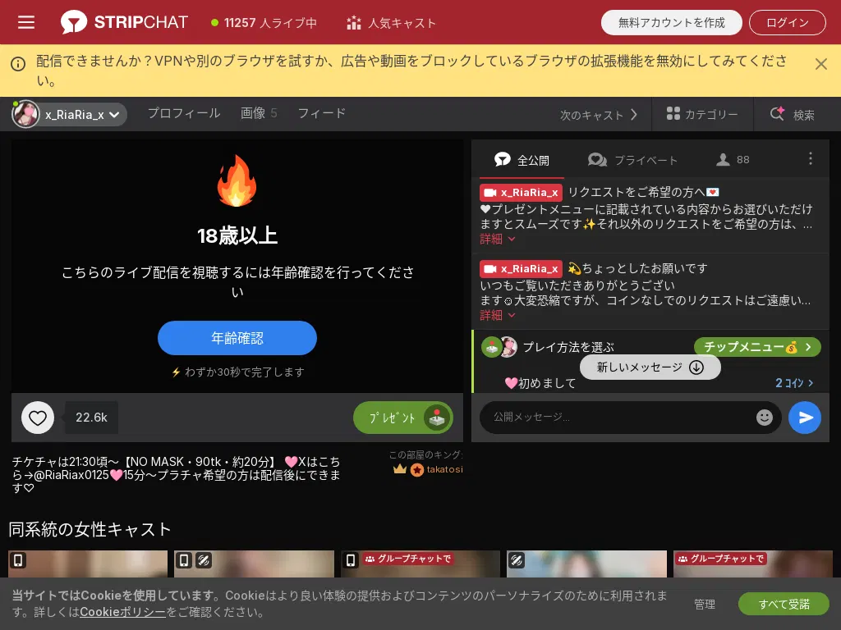Screen dimensions: 841x630
Task: Click play-method avatars next to プレイ方法を選ぶ
Action: [499, 347]
